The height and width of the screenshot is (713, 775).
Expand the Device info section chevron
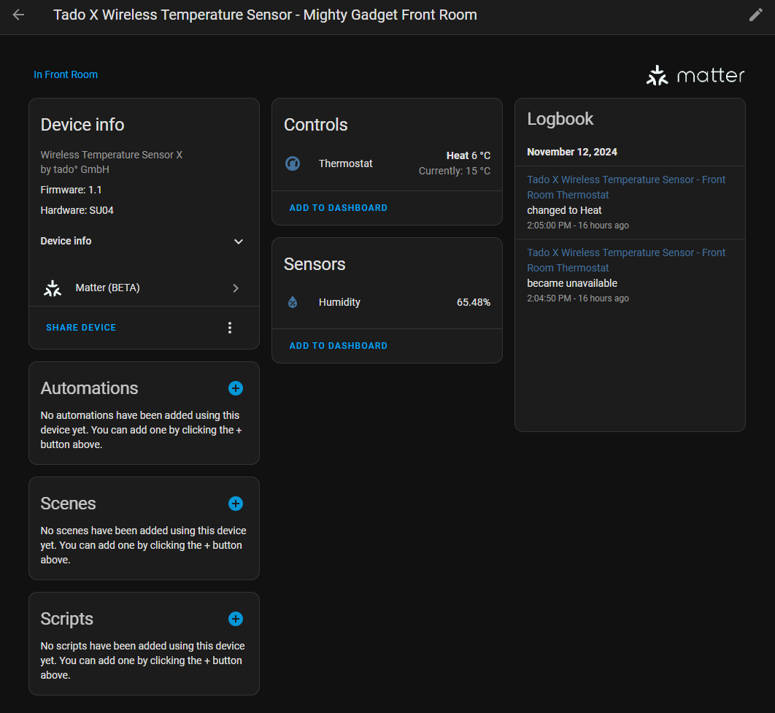(238, 242)
